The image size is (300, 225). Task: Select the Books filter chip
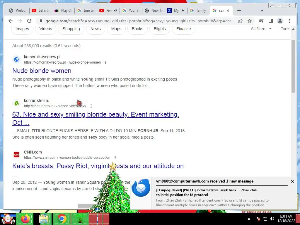tap(137, 29)
